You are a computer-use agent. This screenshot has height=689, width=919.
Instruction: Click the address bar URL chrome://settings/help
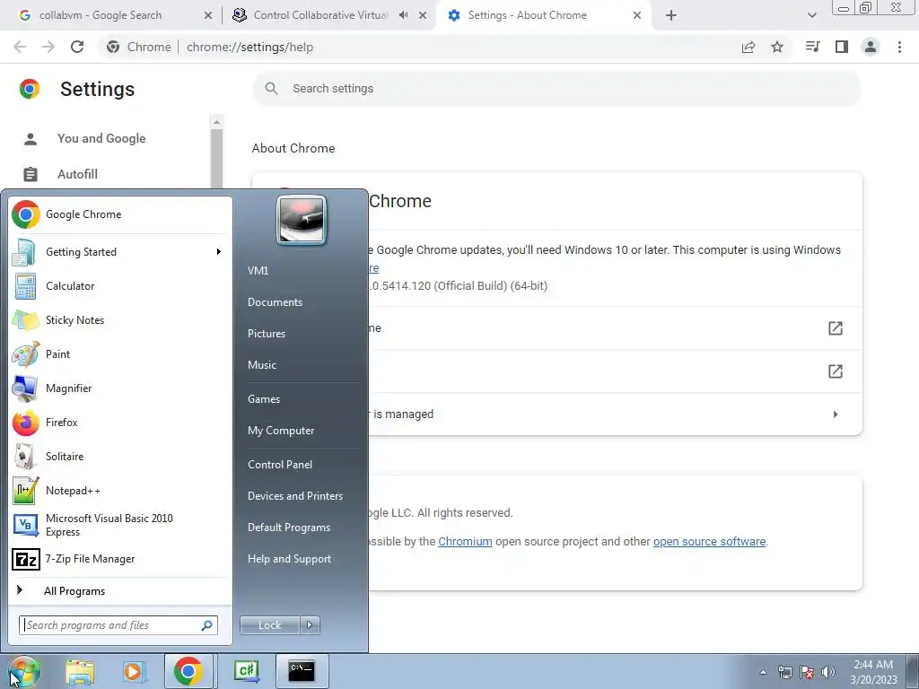249,47
